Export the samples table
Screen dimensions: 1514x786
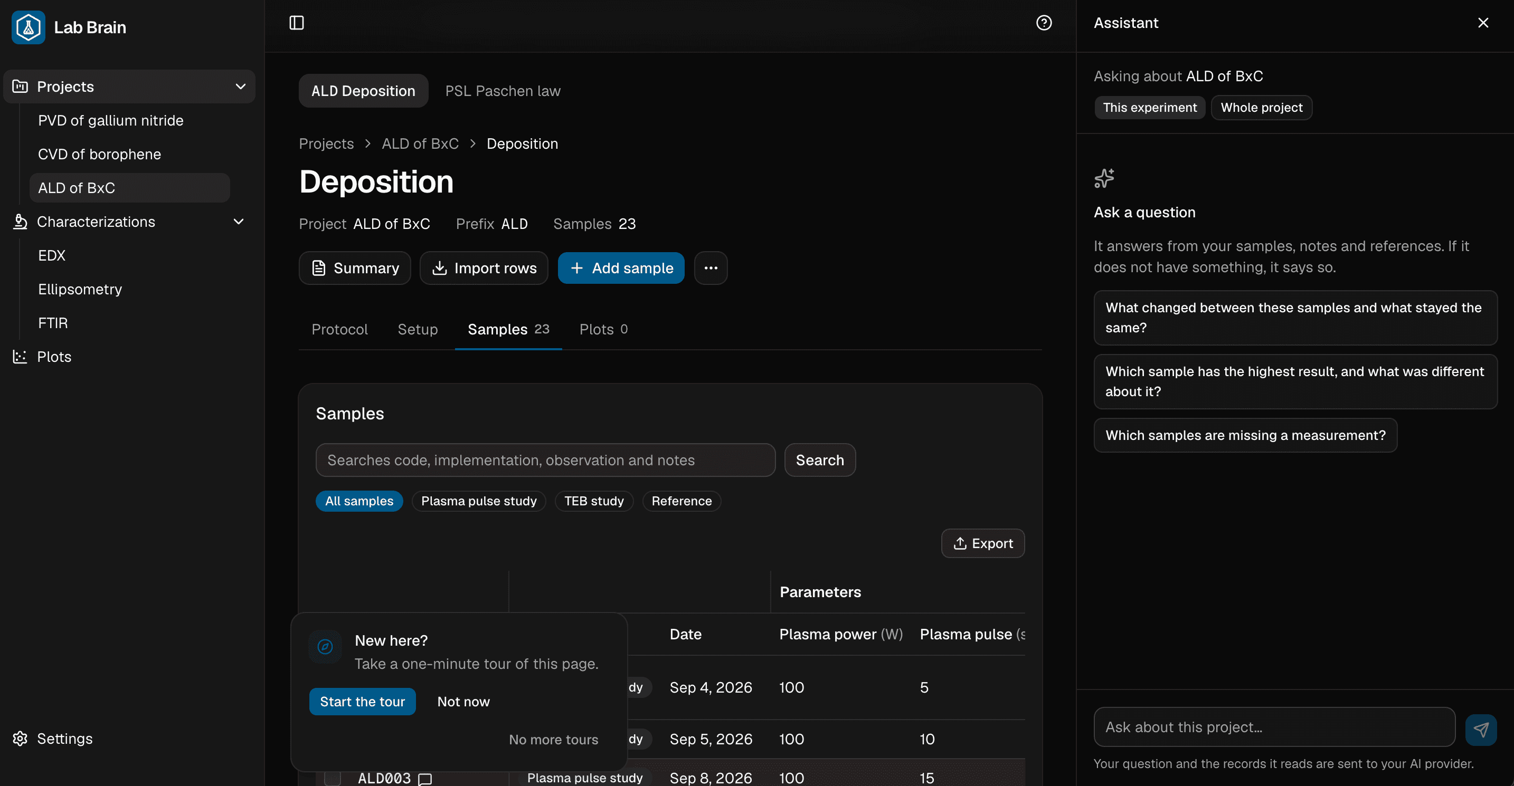(x=983, y=543)
